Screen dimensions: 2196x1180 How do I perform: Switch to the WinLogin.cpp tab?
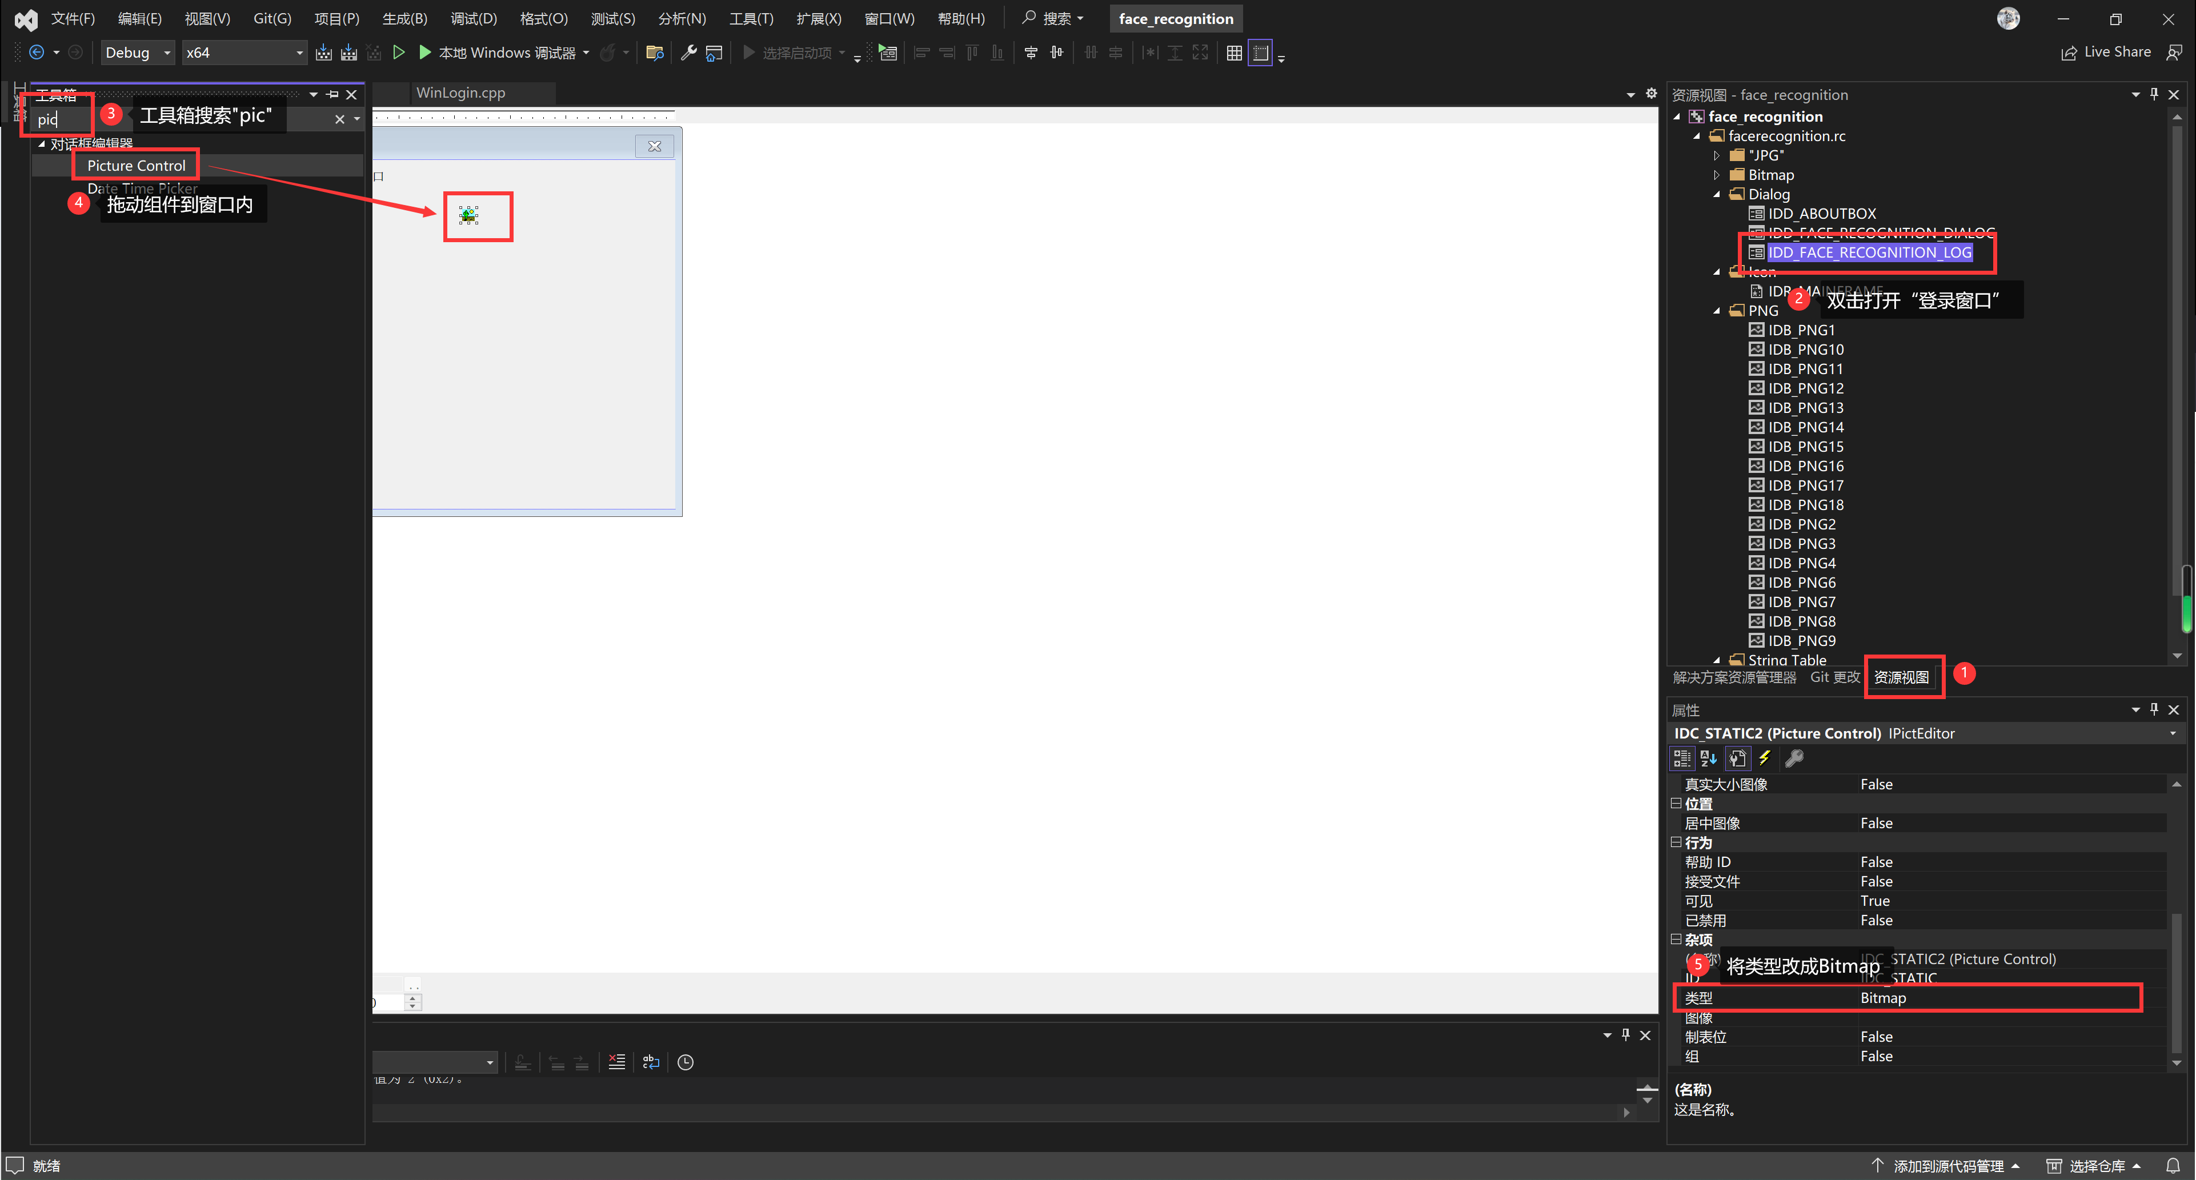coord(460,93)
